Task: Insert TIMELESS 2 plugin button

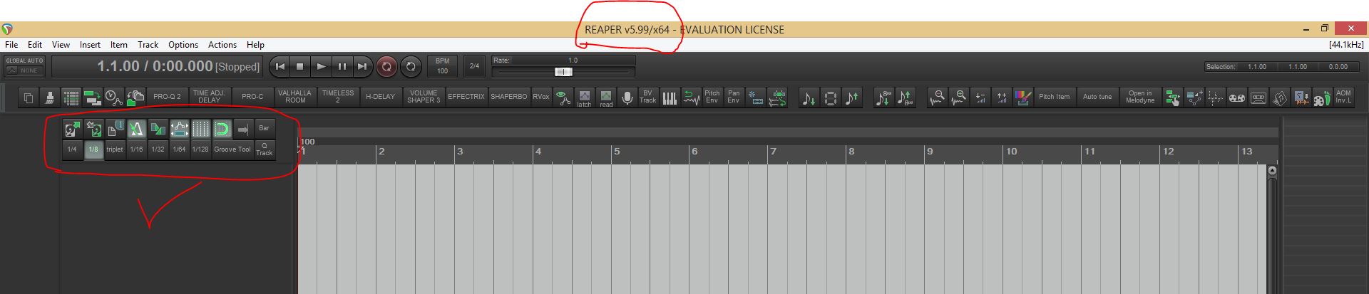Action: tap(337, 97)
